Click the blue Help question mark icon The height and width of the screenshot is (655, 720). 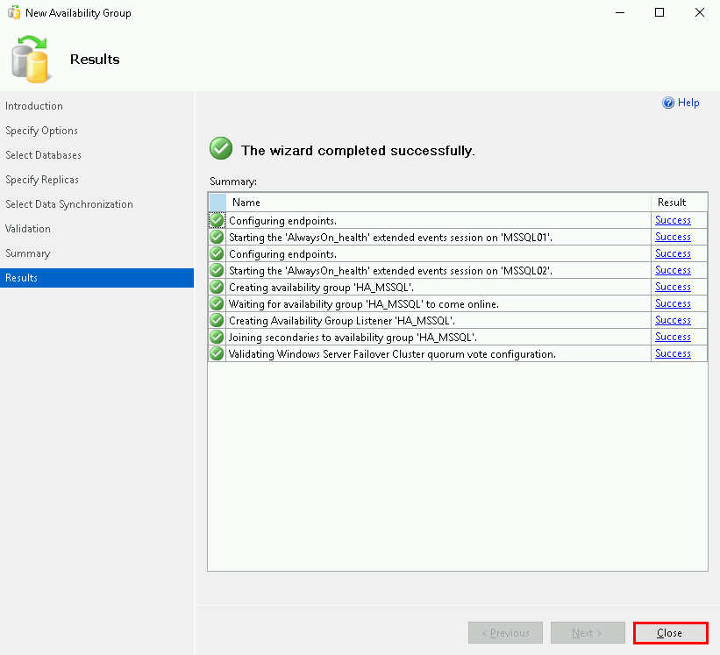668,103
